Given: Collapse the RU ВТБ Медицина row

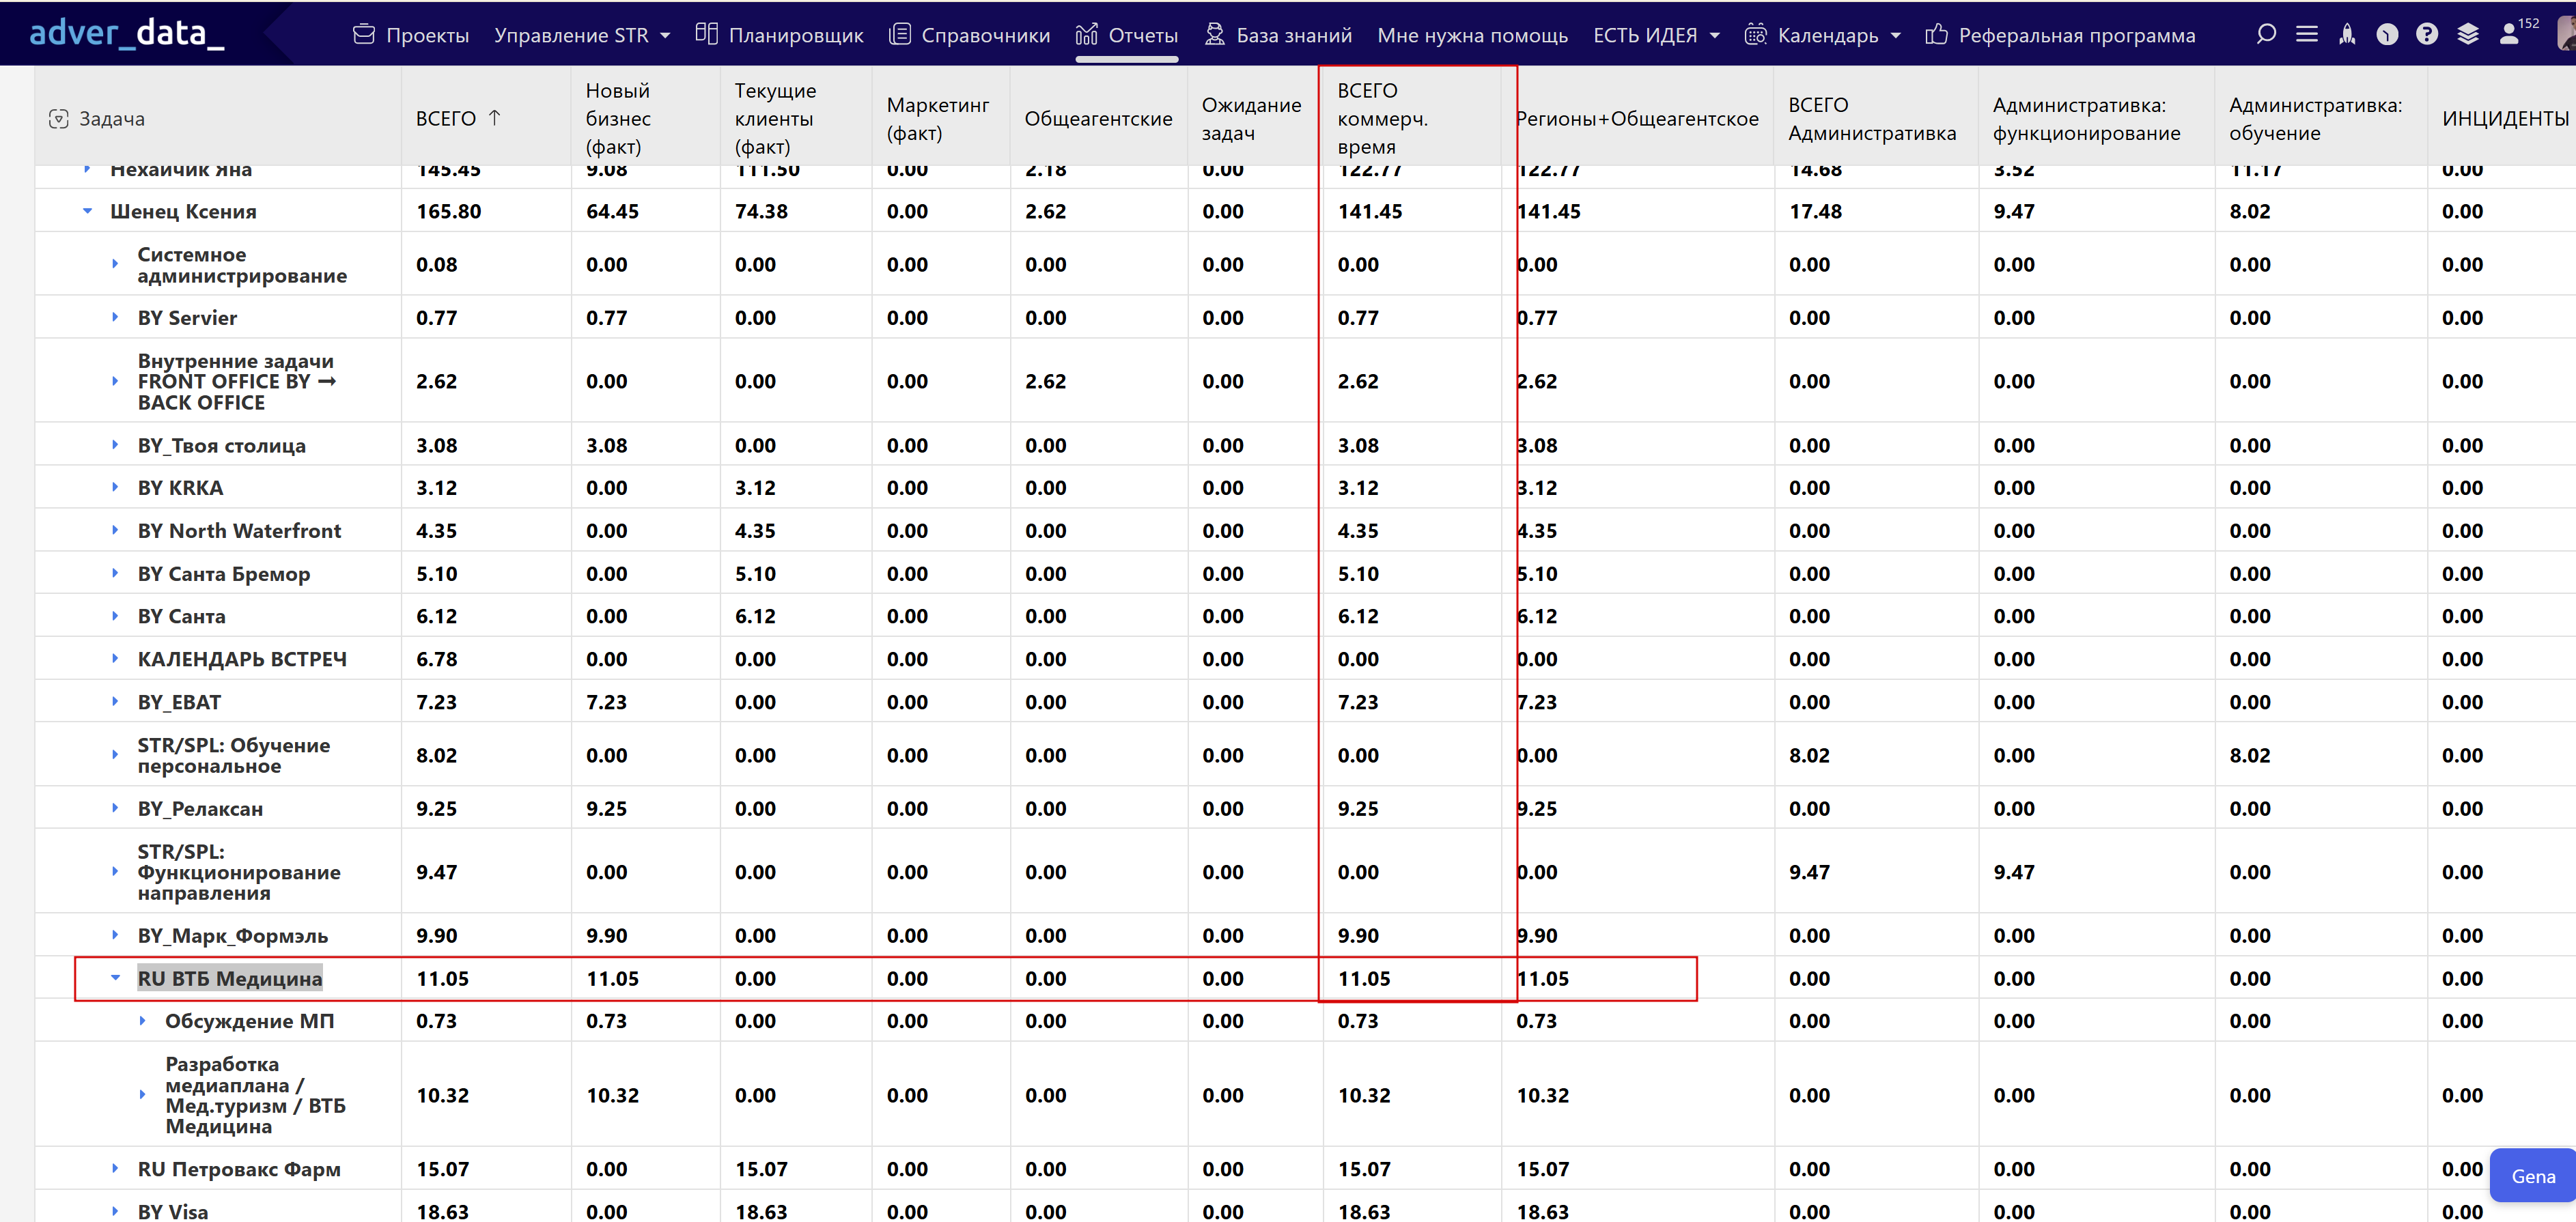Looking at the screenshot, I should [x=115, y=978].
